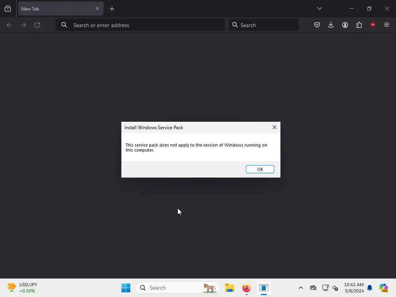Focus the browser toolbar Search box

coord(263,25)
